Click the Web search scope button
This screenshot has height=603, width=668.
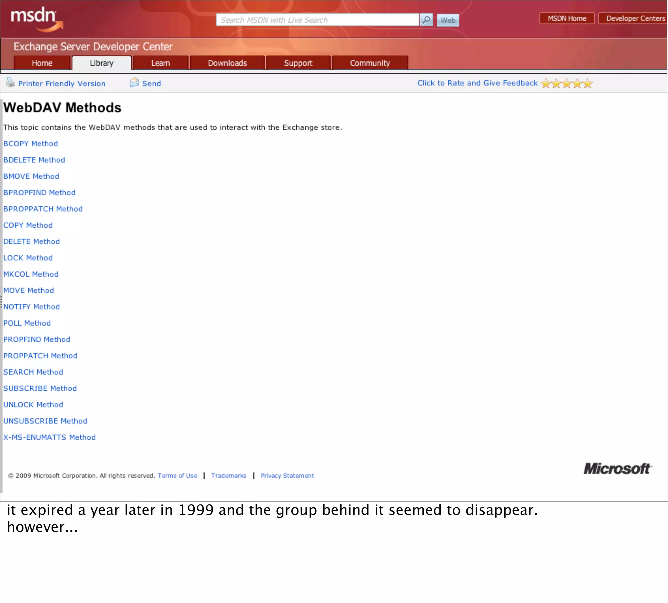click(448, 20)
